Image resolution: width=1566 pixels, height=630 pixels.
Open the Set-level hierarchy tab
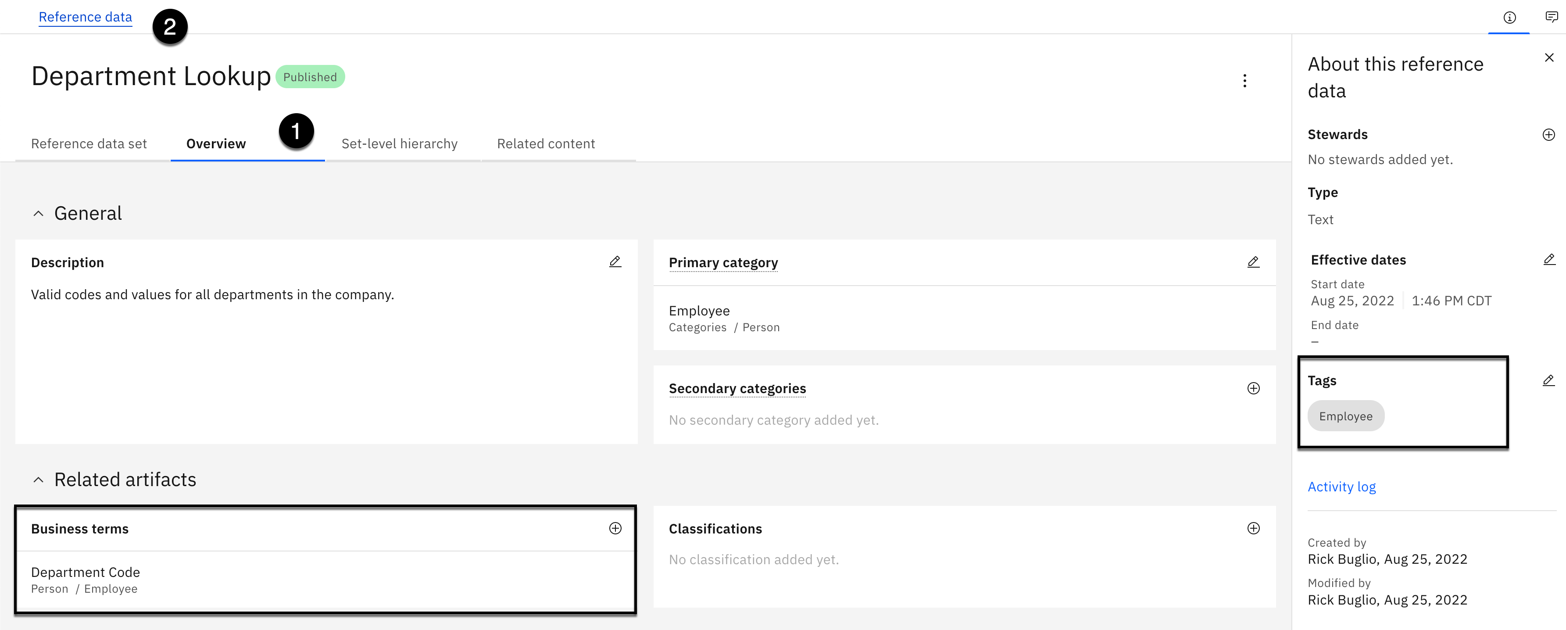pos(399,144)
